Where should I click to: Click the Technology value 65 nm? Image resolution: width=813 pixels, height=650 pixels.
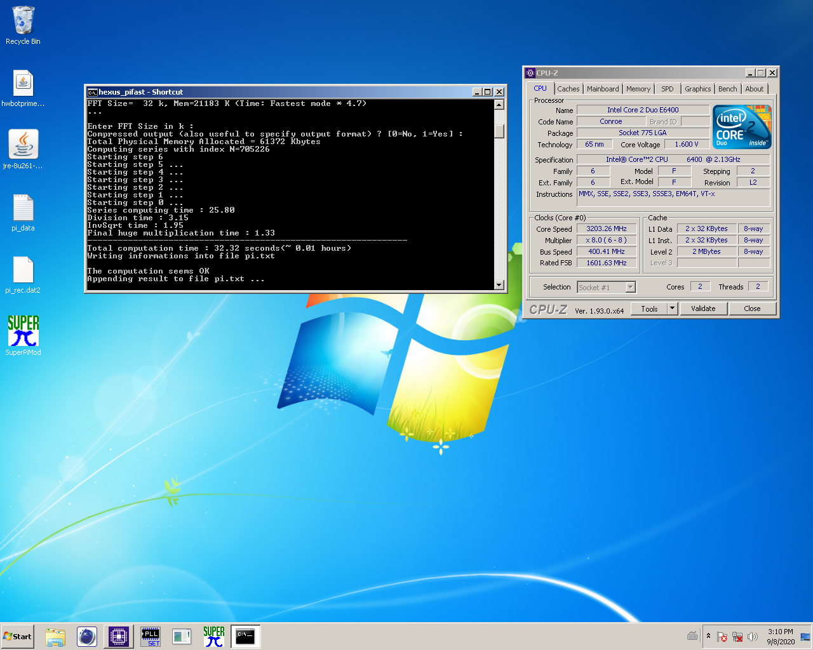tap(595, 144)
